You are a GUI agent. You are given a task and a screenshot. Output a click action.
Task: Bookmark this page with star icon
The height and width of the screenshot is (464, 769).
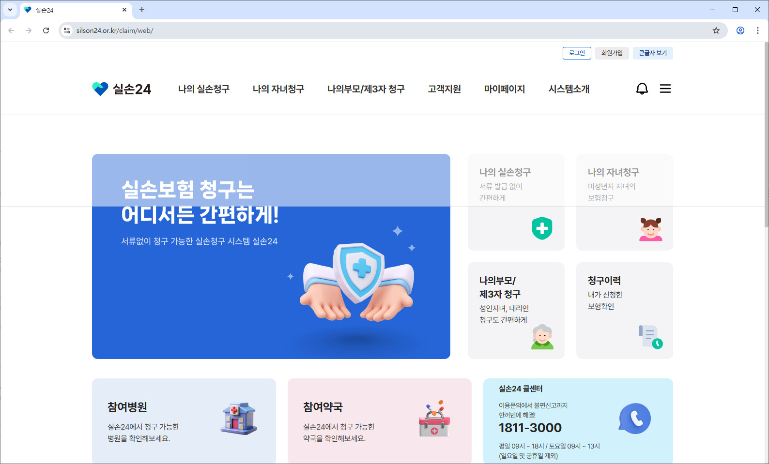point(716,30)
